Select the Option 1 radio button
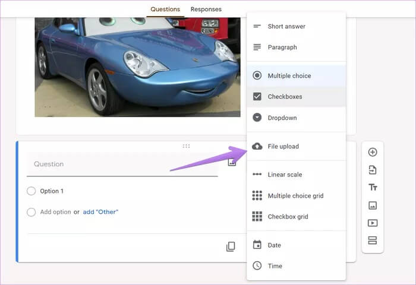Image resolution: width=416 pixels, height=285 pixels. tap(31, 191)
